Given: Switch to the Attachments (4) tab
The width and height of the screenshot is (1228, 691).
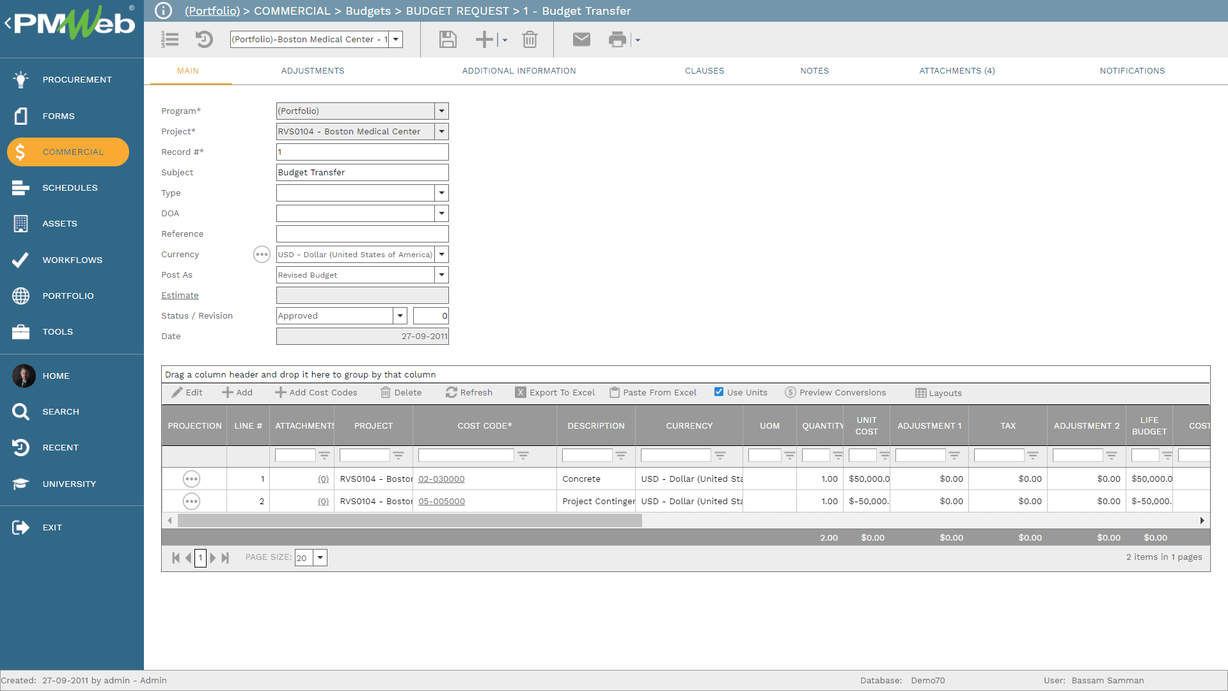Looking at the screenshot, I should coord(957,71).
